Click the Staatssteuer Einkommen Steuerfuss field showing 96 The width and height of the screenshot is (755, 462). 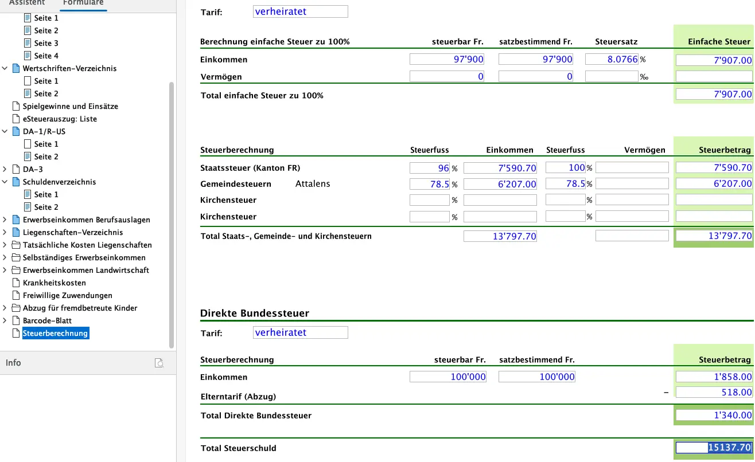coord(429,168)
